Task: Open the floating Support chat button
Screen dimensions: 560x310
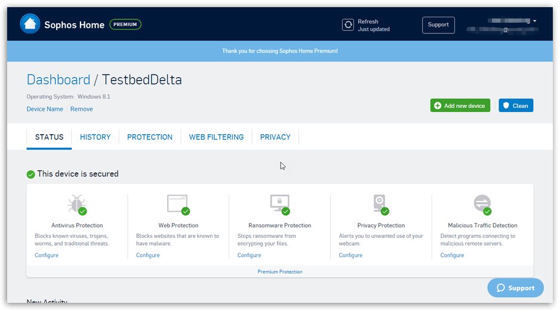Action: point(515,288)
